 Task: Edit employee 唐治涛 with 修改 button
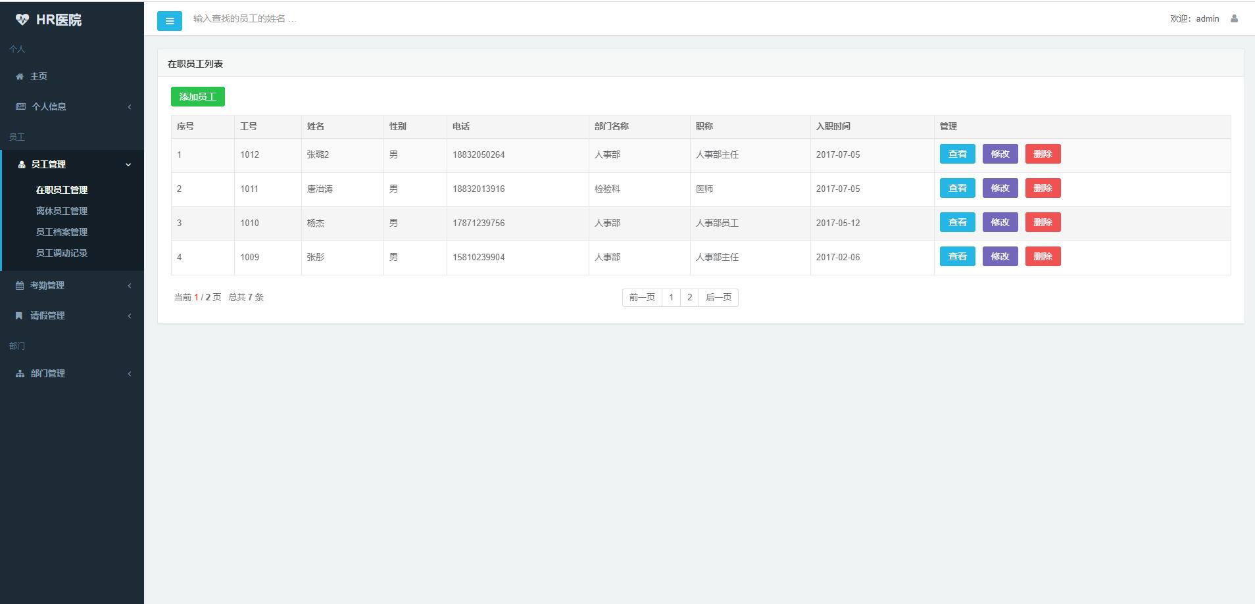(x=1000, y=188)
